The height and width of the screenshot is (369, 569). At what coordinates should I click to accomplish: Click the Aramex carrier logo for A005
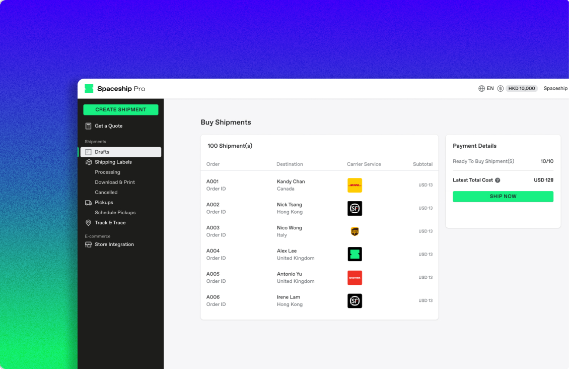point(354,278)
